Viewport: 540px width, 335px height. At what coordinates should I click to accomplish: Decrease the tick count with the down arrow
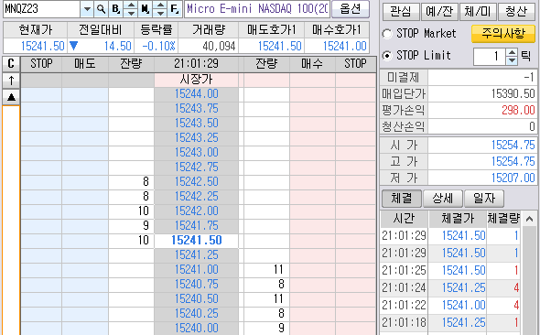tap(513, 60)
